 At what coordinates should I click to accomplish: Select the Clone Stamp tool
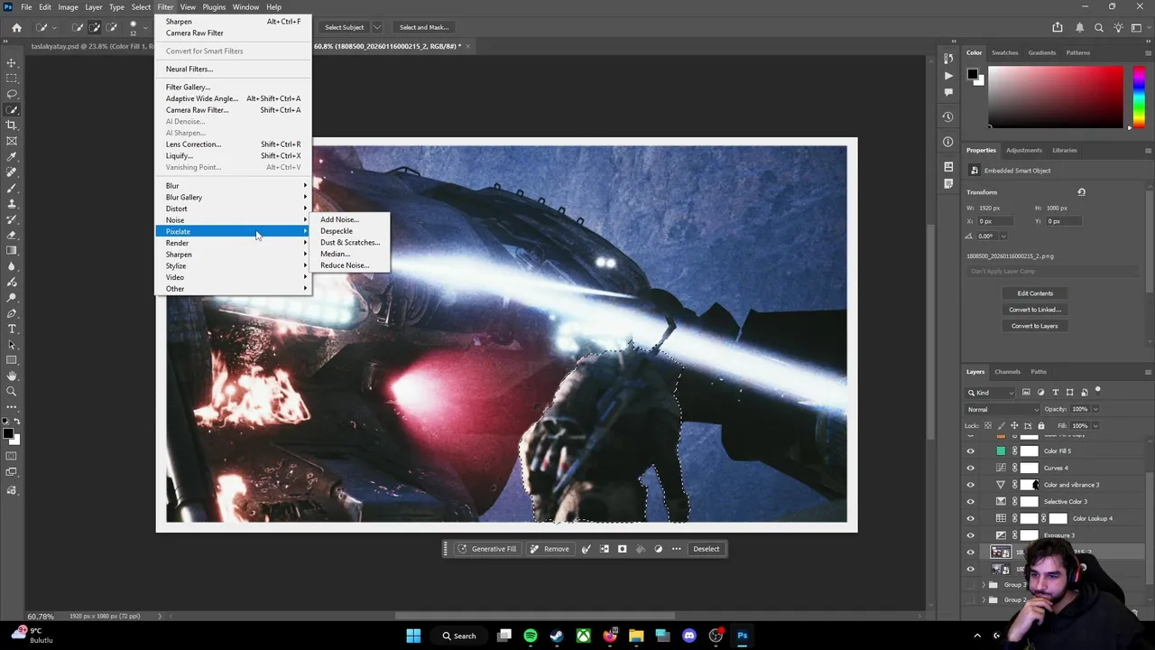pos(12,204)
